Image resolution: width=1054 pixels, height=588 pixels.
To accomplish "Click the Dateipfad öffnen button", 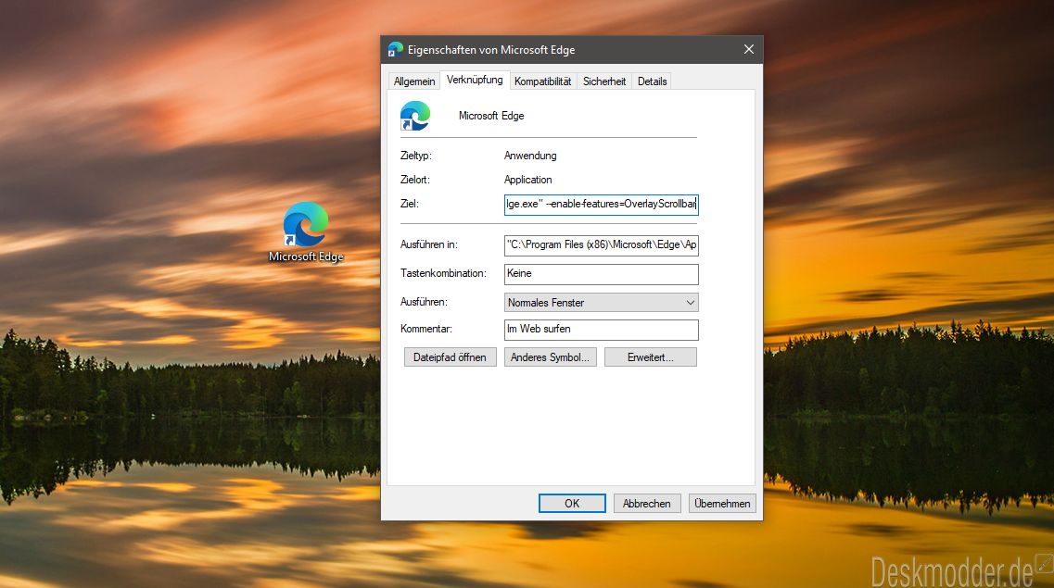I will (x=450, y=357).
